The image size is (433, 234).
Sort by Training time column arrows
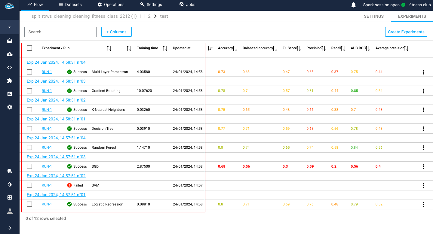[x=165, y=48]
